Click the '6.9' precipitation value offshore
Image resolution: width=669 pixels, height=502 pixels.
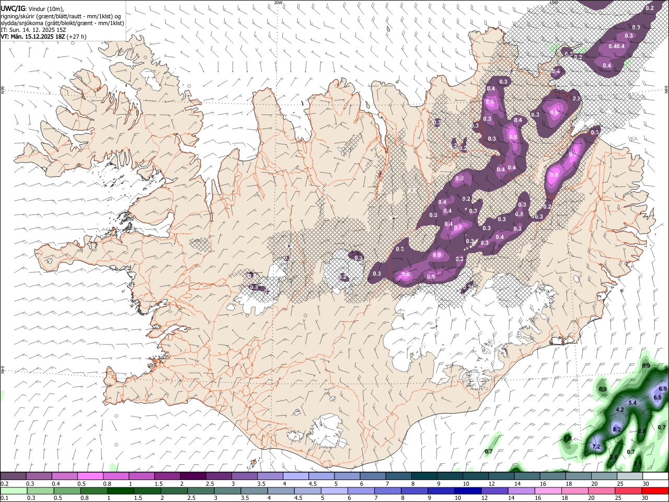tap(663, 389)
